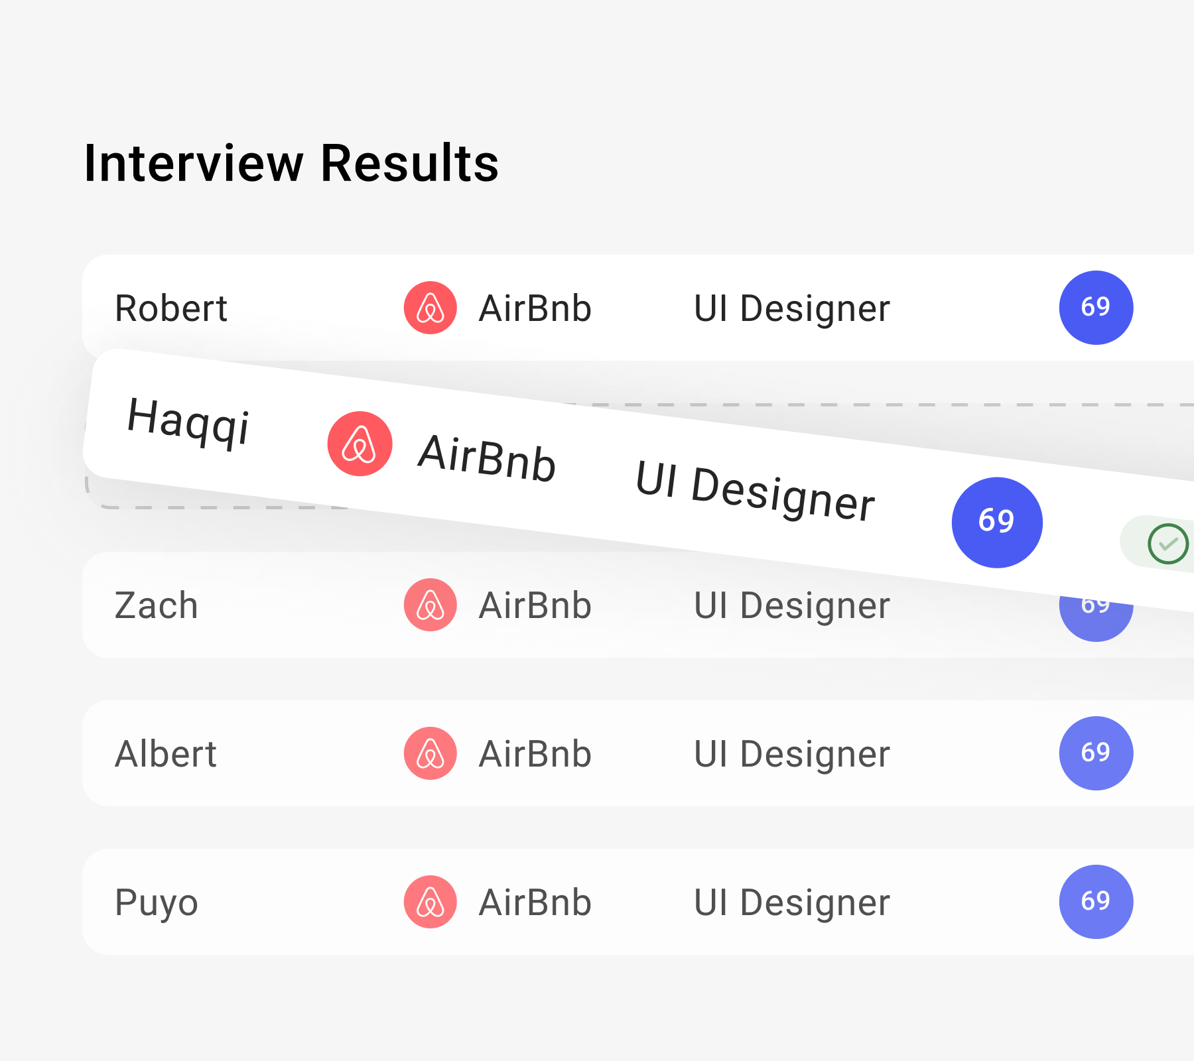Select the candidate name Robert
Image resolution: width=1194 pixels, height=1061 pixels.
[171, 309]
